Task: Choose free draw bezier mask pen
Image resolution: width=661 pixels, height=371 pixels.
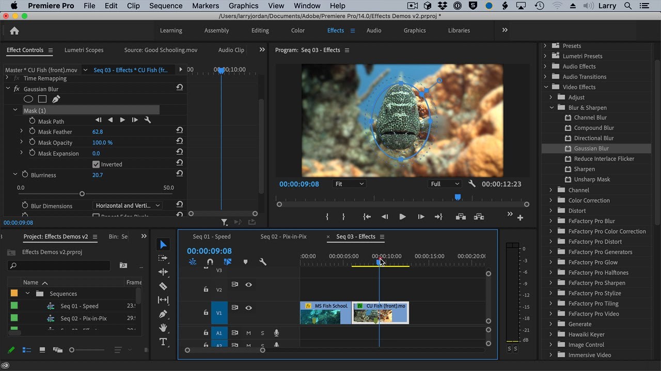Action: 56,99
